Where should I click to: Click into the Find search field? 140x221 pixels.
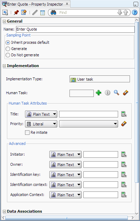point(87,13)
